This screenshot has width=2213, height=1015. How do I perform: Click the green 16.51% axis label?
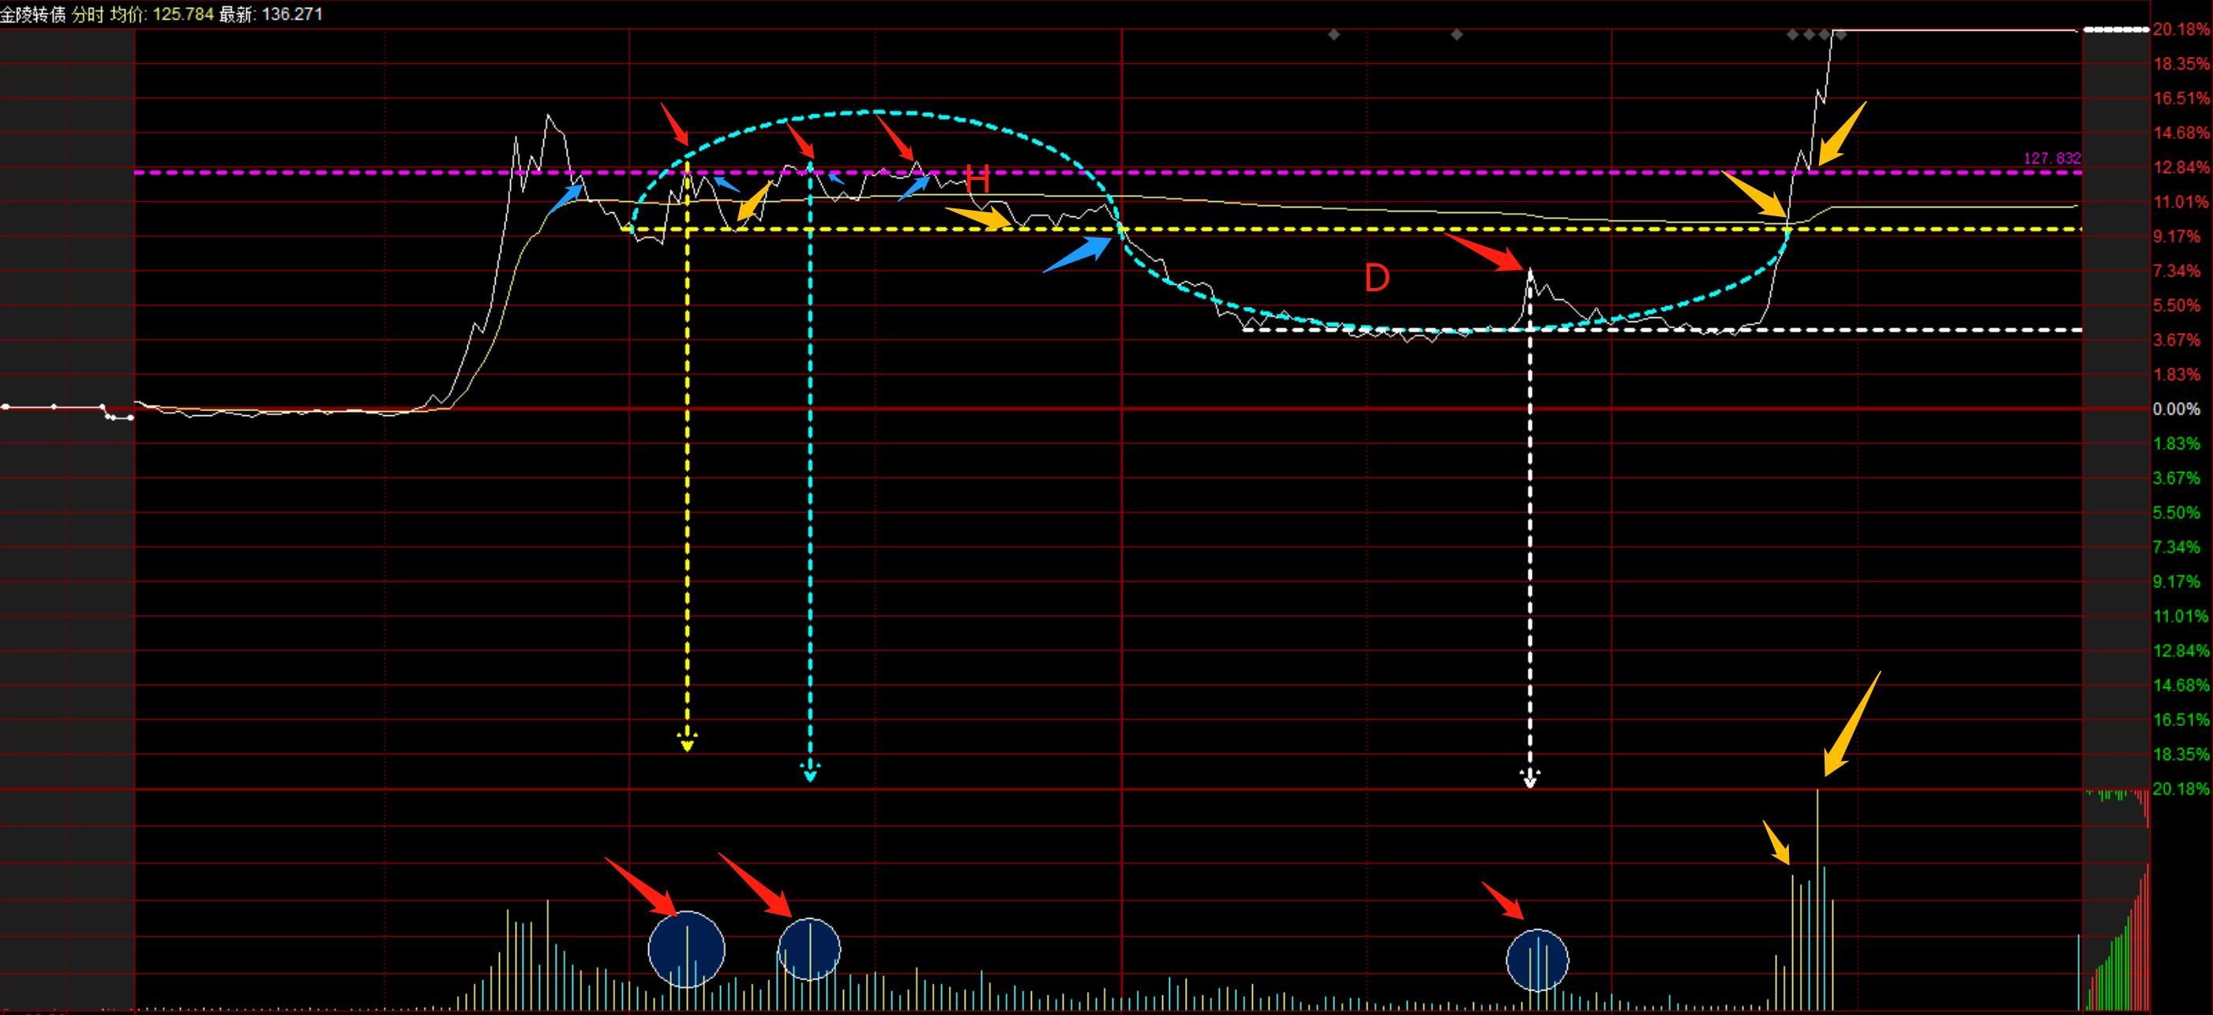point(2181,720)
